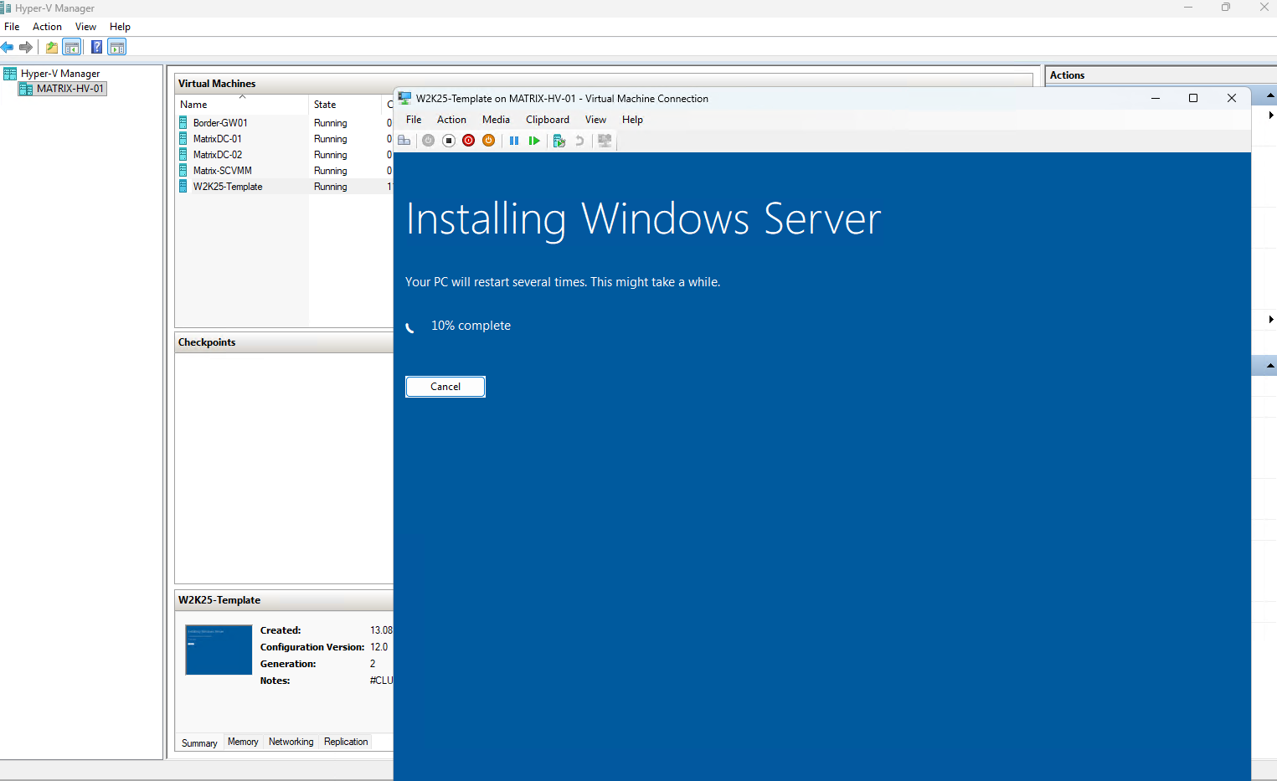Click the Actions pane header
Screen dimensions: 1277x781
tap(1161, 75)
